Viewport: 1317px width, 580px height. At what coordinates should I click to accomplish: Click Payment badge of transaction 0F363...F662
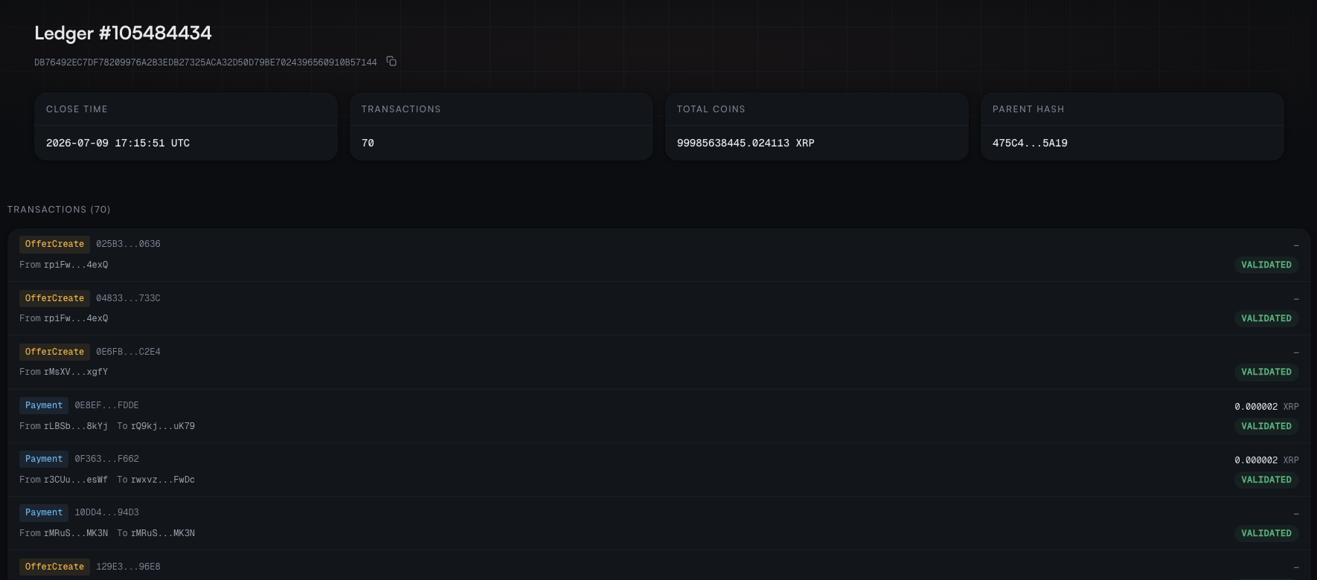pyautogui.click(x=44, y=459)
